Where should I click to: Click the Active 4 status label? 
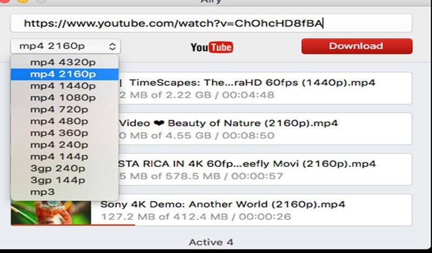click(211, 242)
